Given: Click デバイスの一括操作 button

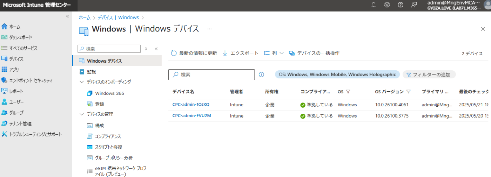Looking at the screenshot, I should click(x=314, y=53).
